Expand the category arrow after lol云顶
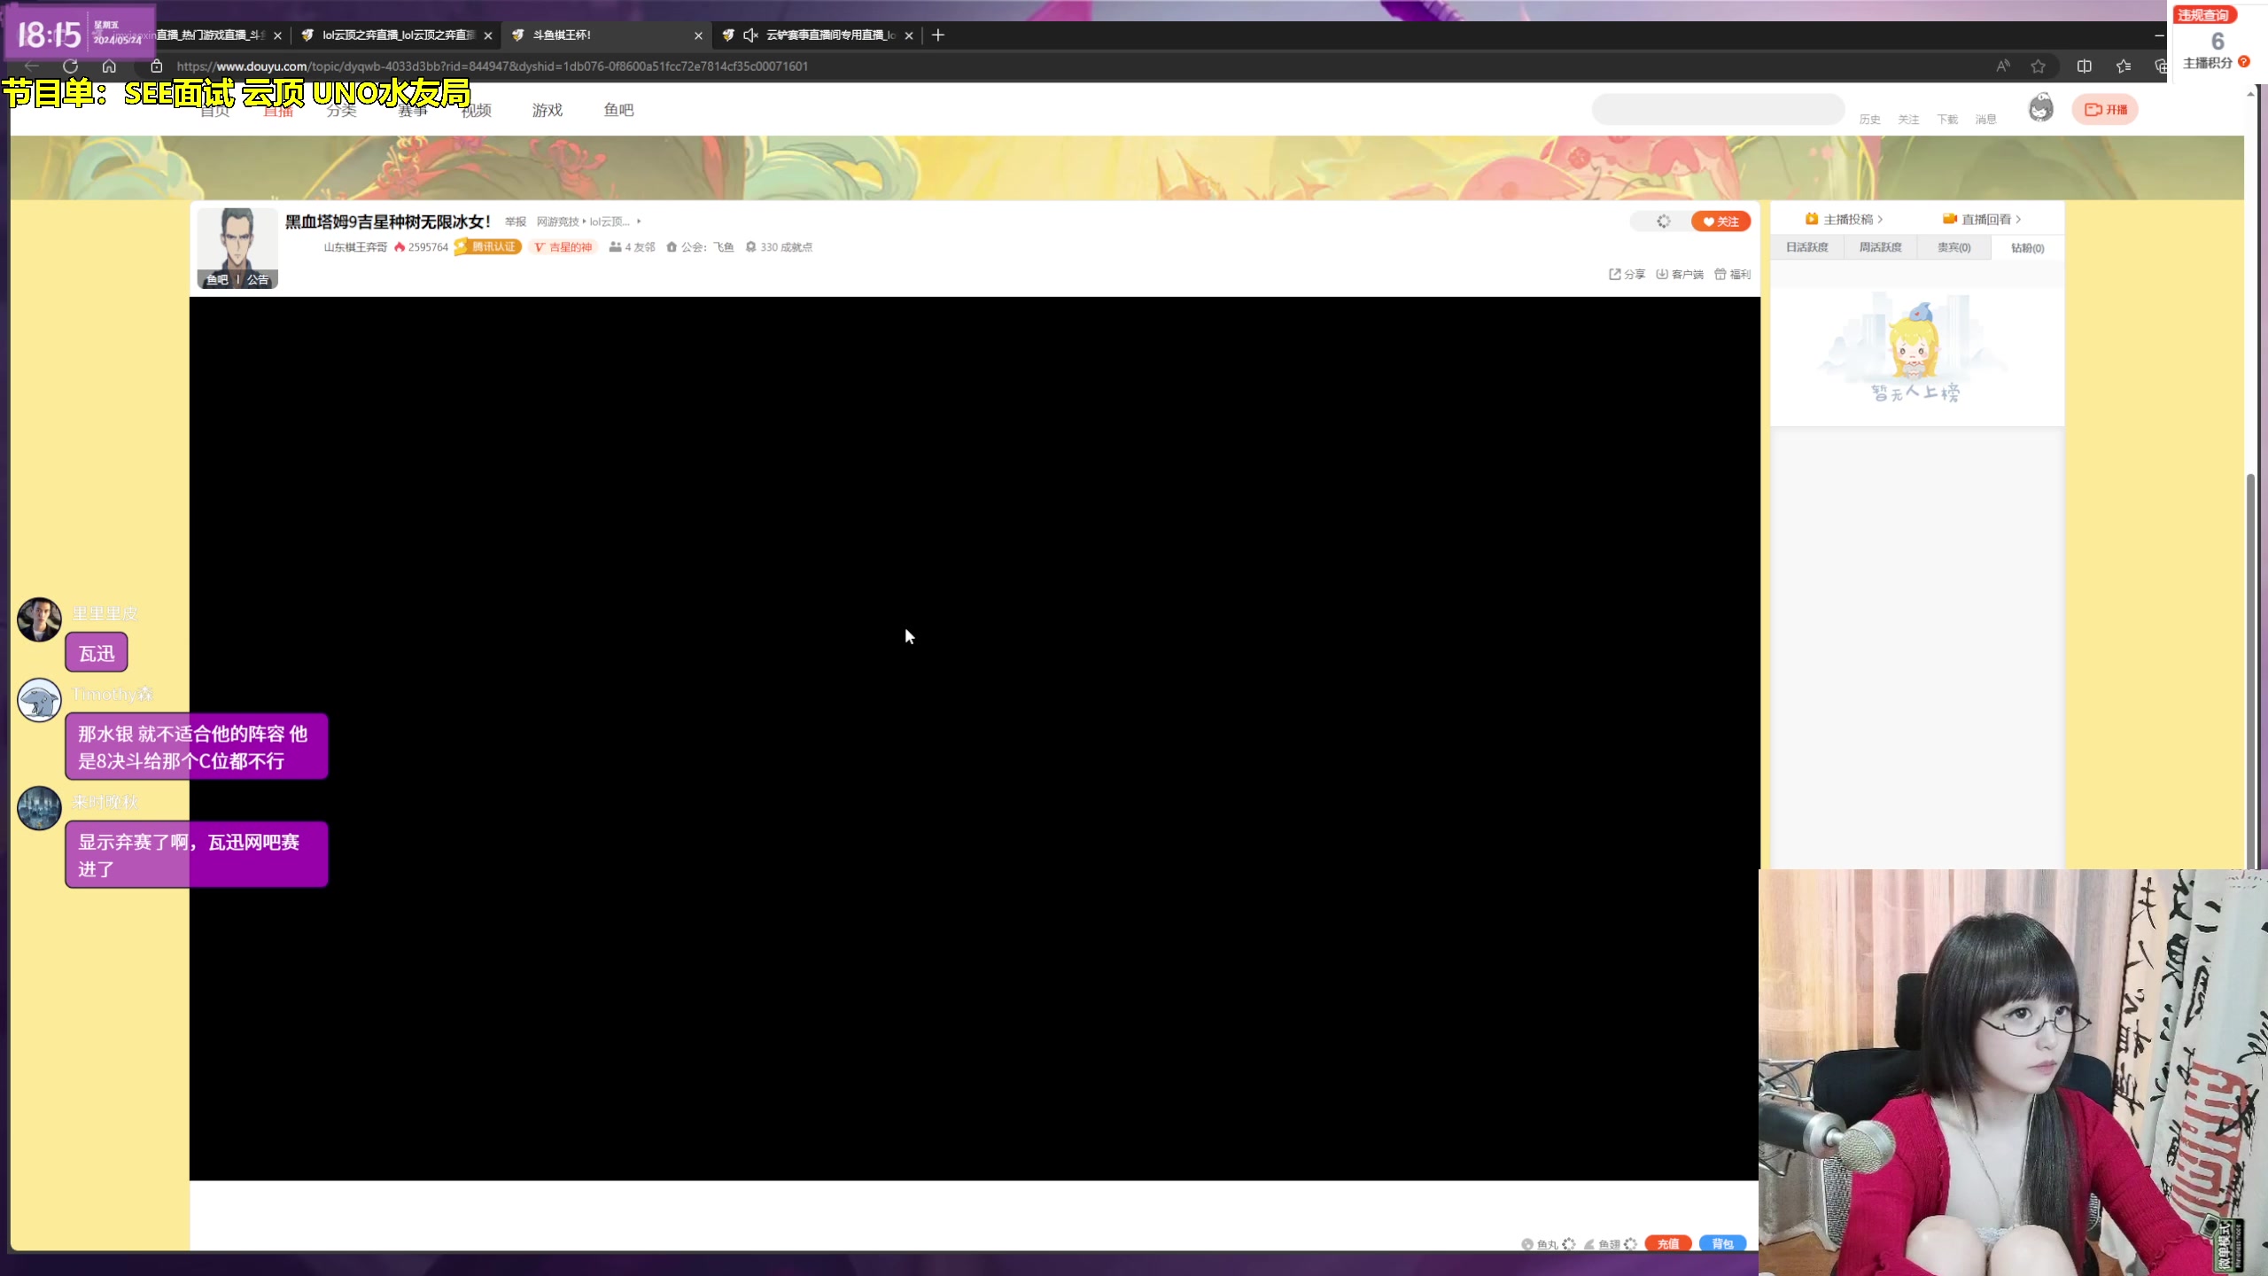The image size is (2268, 1276). 639,222
